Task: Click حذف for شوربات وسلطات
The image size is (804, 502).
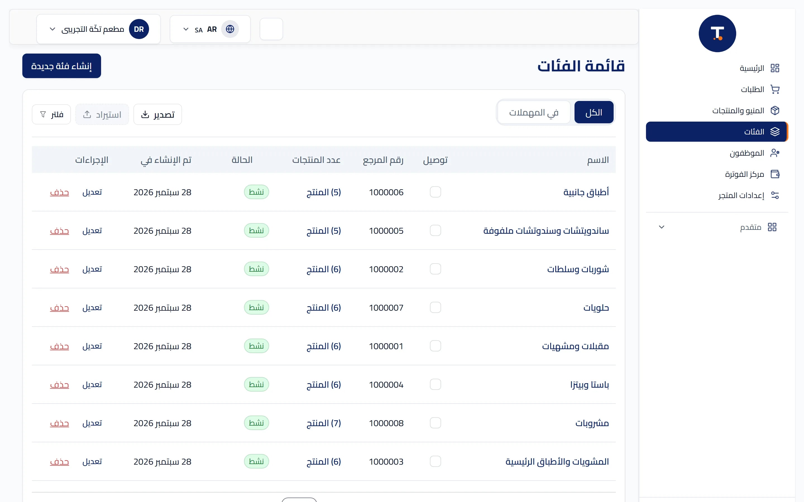Action: point(59,269)
